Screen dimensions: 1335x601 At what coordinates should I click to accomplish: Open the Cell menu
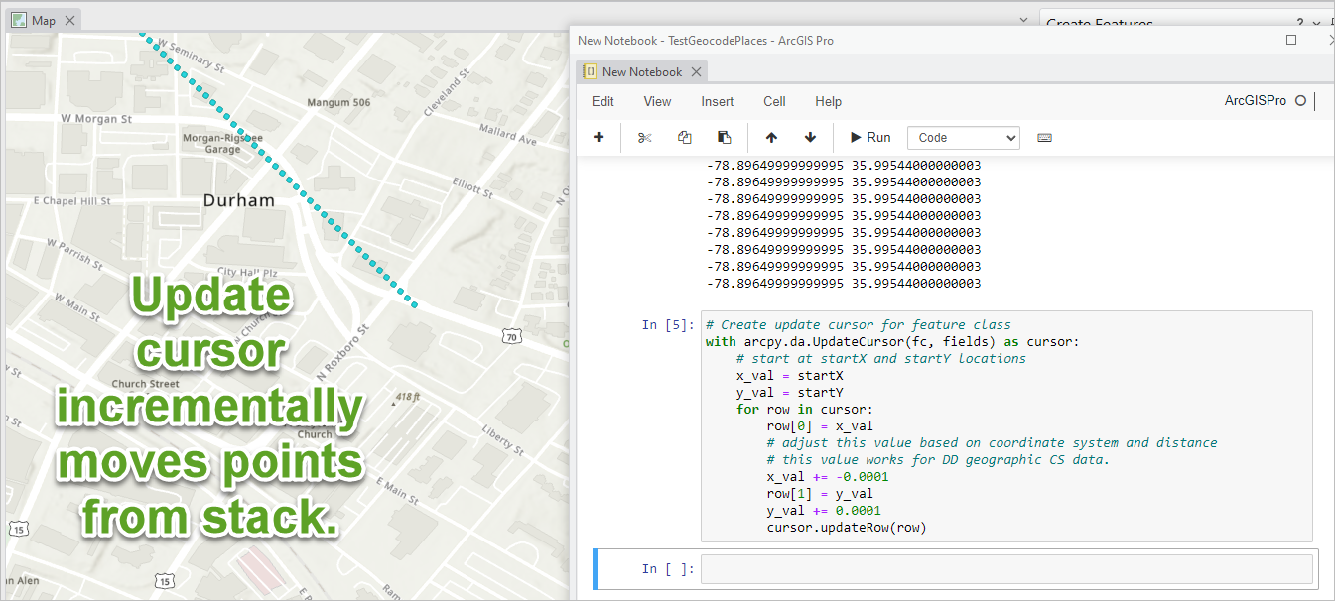coord(774,100)
